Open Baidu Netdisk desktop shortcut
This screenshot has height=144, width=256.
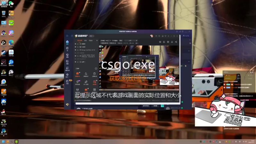11,53
